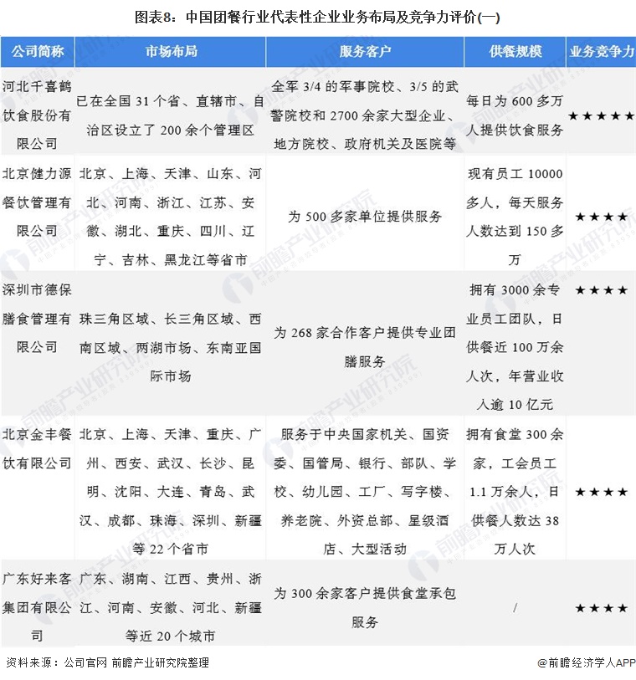Click the four-star rating for 深圳市德保
This screenshot has width=636, height=680.
[602, 290]
